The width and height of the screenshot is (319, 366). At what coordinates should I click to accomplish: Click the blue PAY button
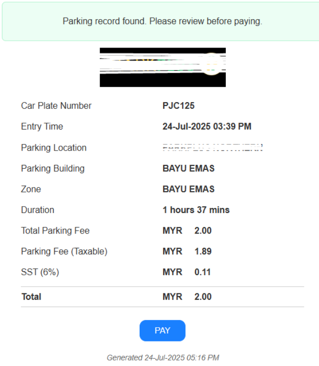[x=162, y=331]
